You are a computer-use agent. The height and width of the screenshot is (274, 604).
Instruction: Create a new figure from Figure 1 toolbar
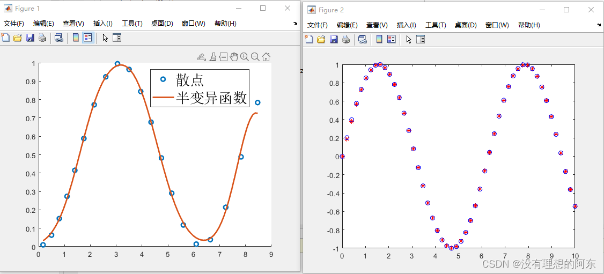coord(5,38)
